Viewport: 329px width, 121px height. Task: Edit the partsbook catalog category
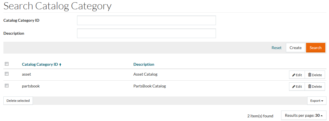pos(297,87)
